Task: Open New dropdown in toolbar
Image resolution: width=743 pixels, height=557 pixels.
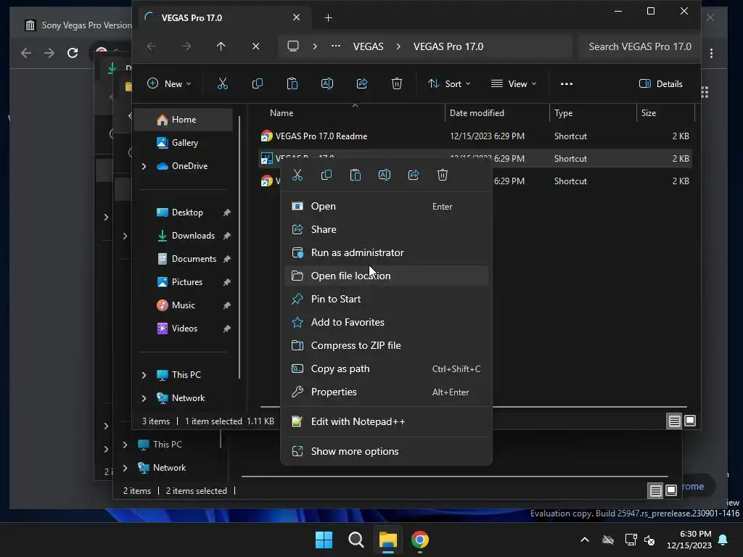Action: (169, 84)
